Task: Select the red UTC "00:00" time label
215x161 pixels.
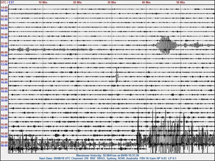Action: click(4, 52)
